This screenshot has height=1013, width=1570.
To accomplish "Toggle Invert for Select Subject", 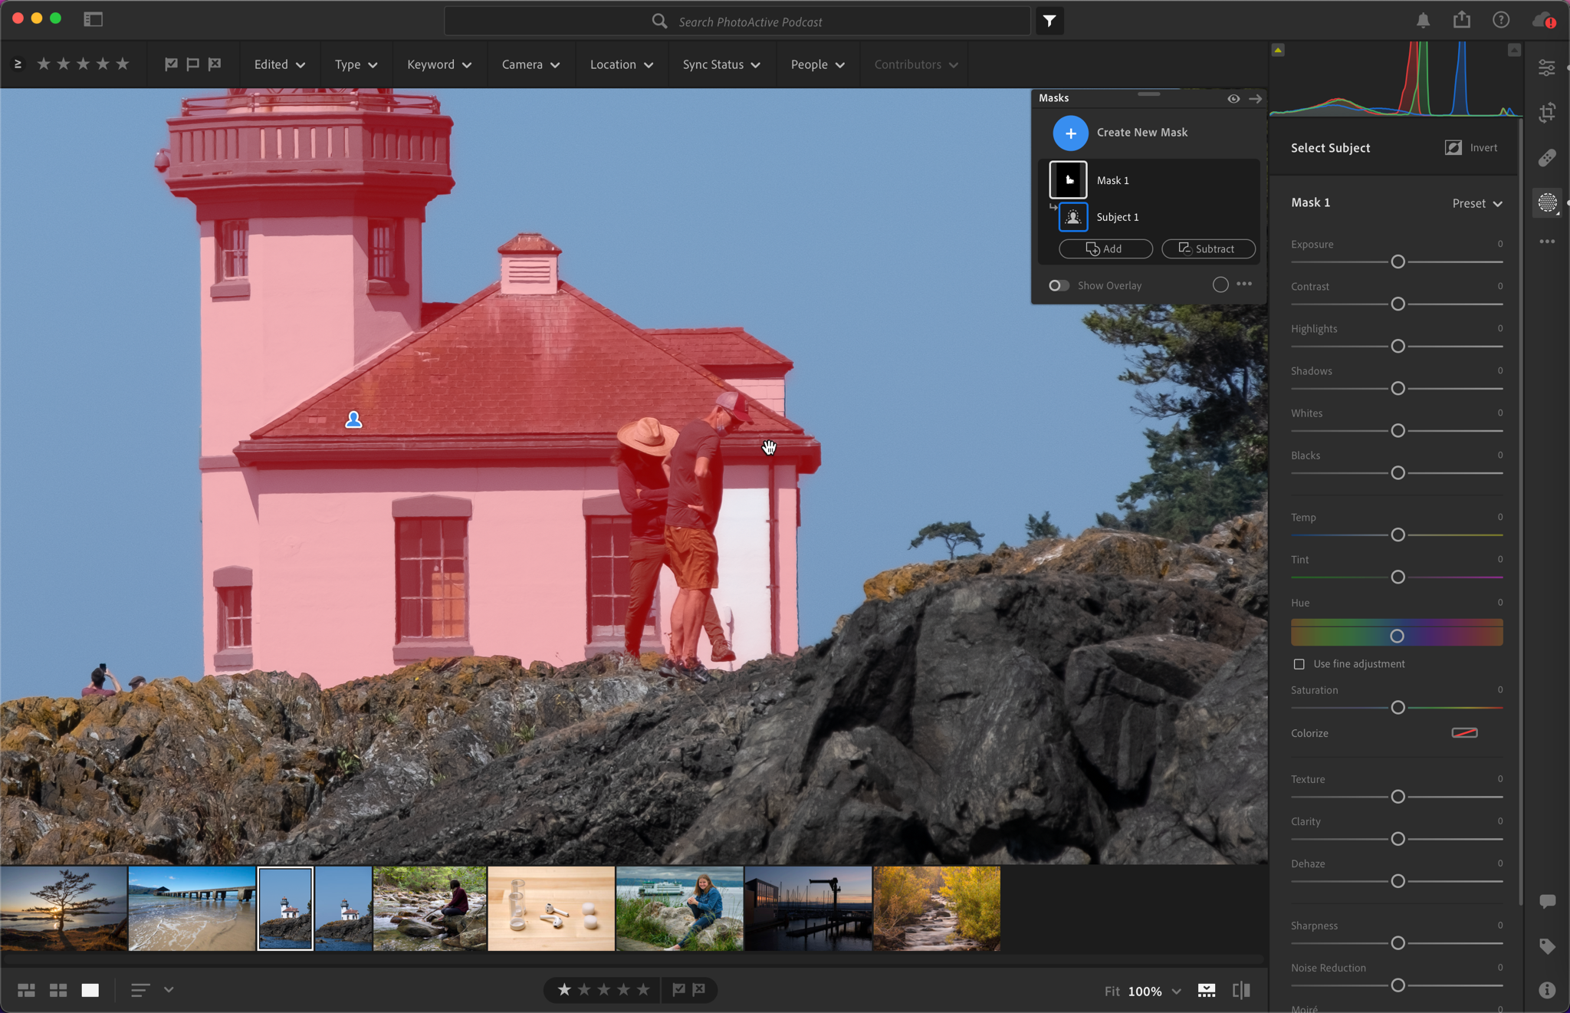I will pos(1471,148).
